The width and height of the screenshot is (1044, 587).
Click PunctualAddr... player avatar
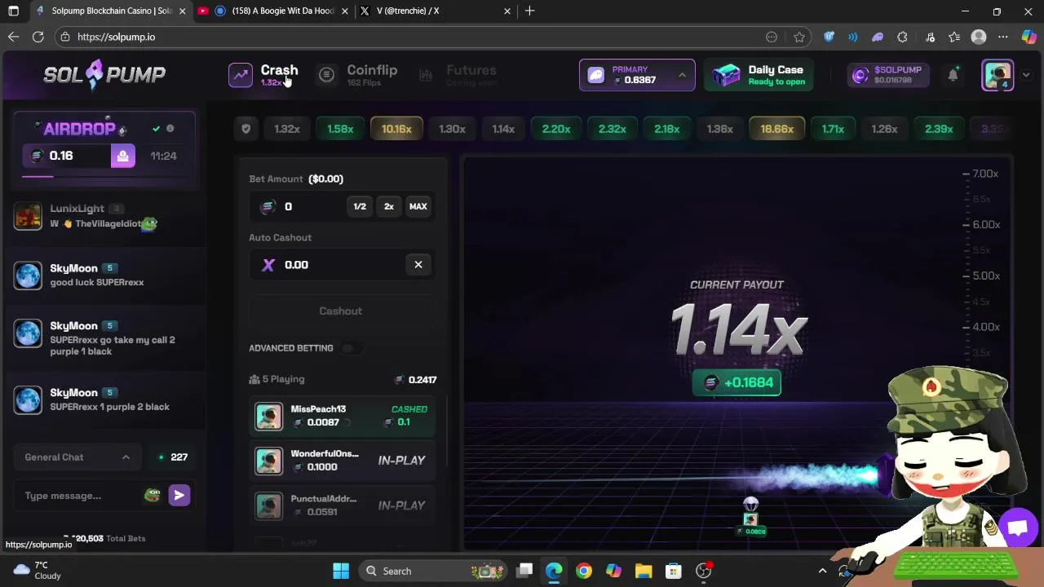[x=268, y=505]
